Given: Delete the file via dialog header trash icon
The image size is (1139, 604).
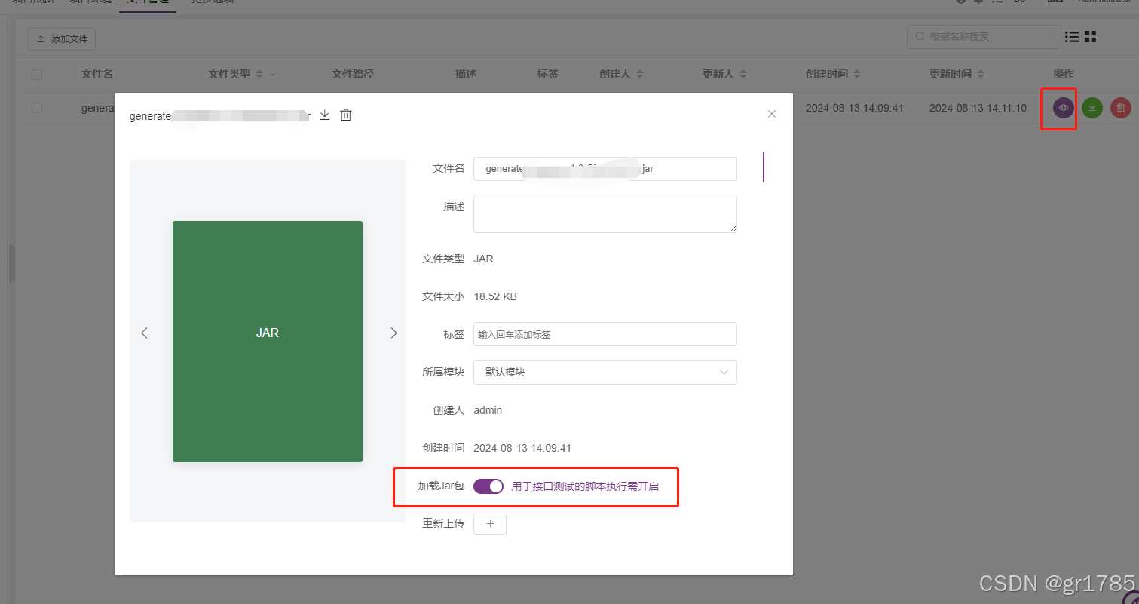Looking at the screenshot, I should [346, 115].
